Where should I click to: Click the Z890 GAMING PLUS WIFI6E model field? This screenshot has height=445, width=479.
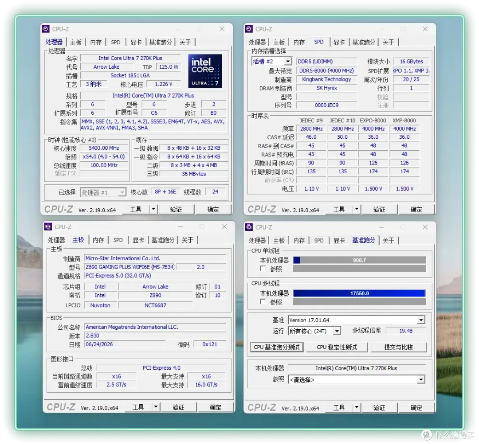(130, 267)
